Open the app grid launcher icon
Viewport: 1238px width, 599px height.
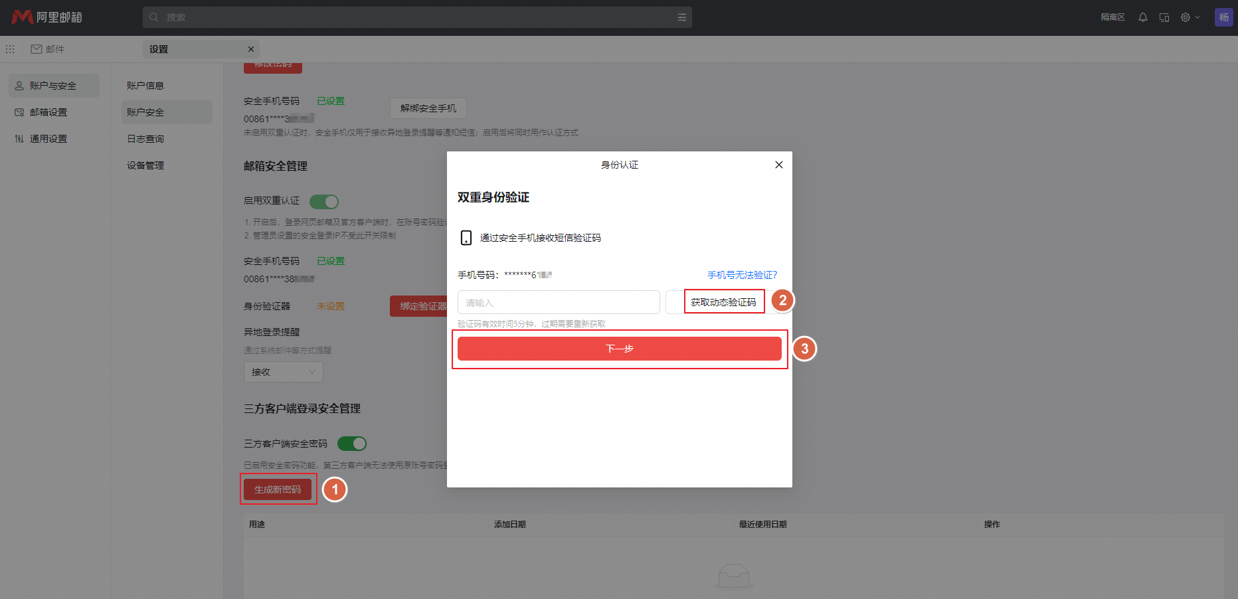[x=10, y=49]
